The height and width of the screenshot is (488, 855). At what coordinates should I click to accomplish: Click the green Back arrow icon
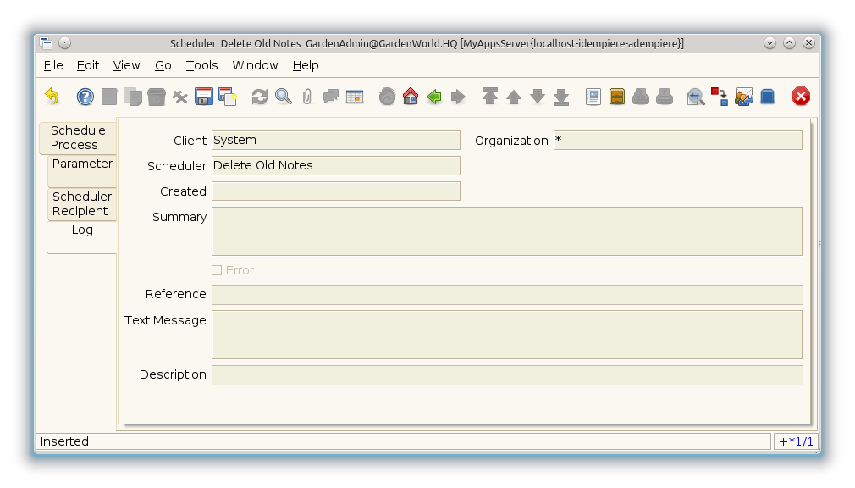[x=434, y=97]
